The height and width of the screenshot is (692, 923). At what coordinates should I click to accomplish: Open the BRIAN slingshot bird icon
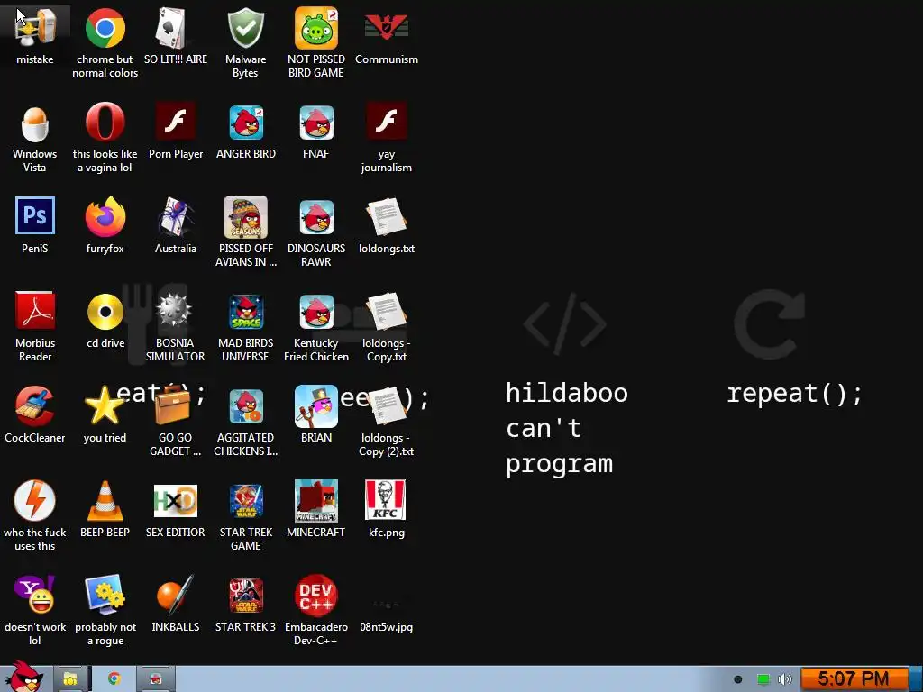tap(316, 406)
